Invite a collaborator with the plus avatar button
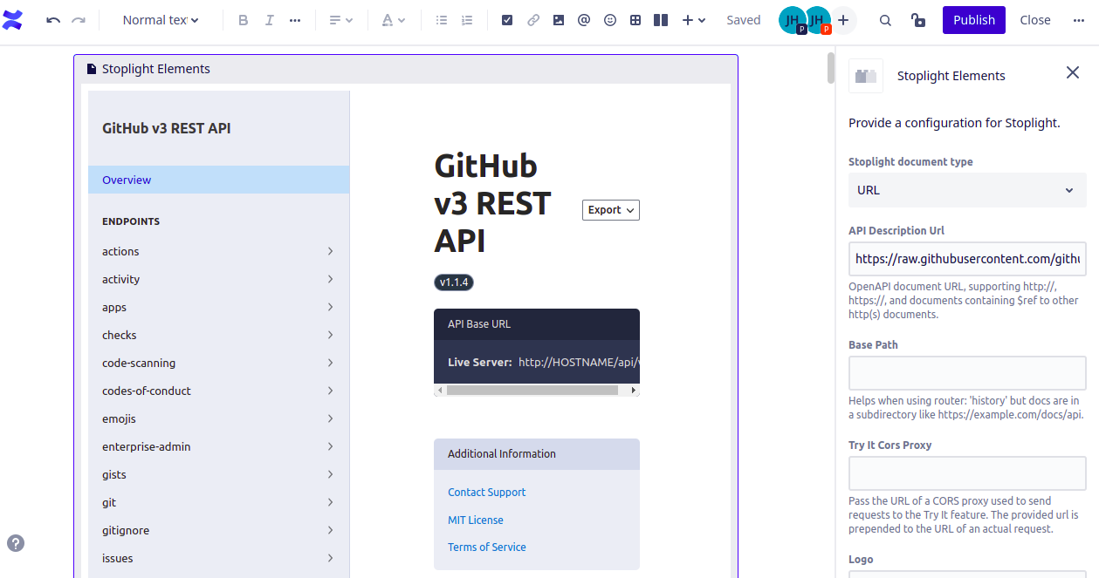 tap(843, 20)
